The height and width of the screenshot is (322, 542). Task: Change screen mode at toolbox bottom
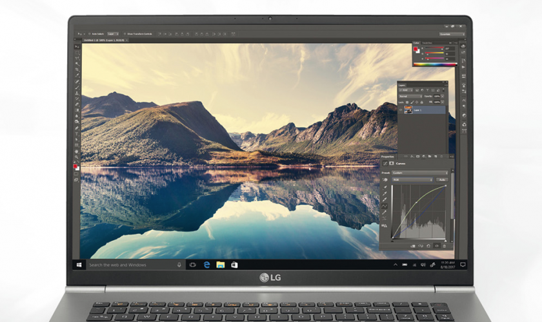click(76, 180)
